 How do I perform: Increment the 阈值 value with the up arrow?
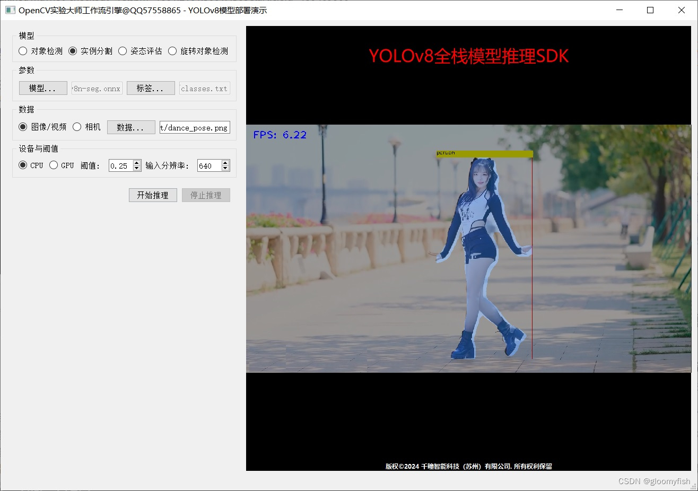coord(136,162)
